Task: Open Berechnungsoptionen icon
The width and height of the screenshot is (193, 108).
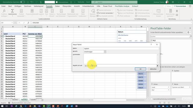Action: tap(170, 11)
